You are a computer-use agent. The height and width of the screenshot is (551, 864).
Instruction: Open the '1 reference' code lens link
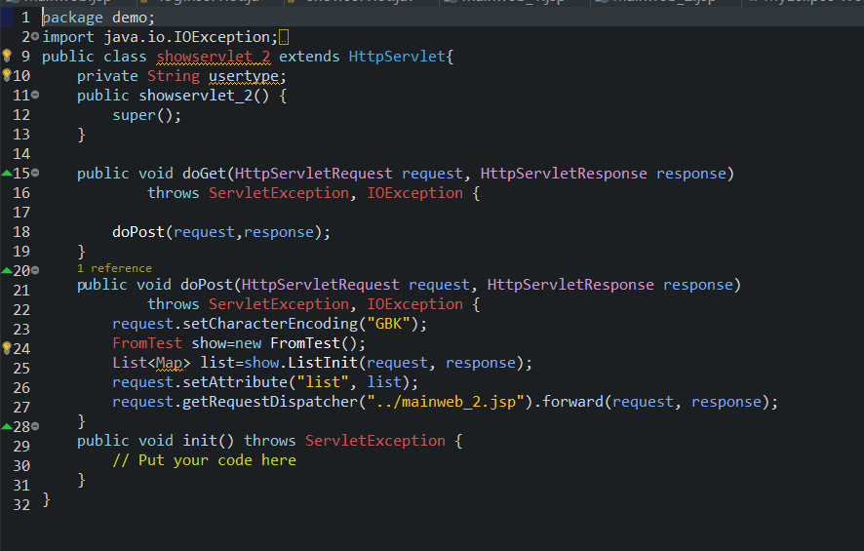point(115,268)
